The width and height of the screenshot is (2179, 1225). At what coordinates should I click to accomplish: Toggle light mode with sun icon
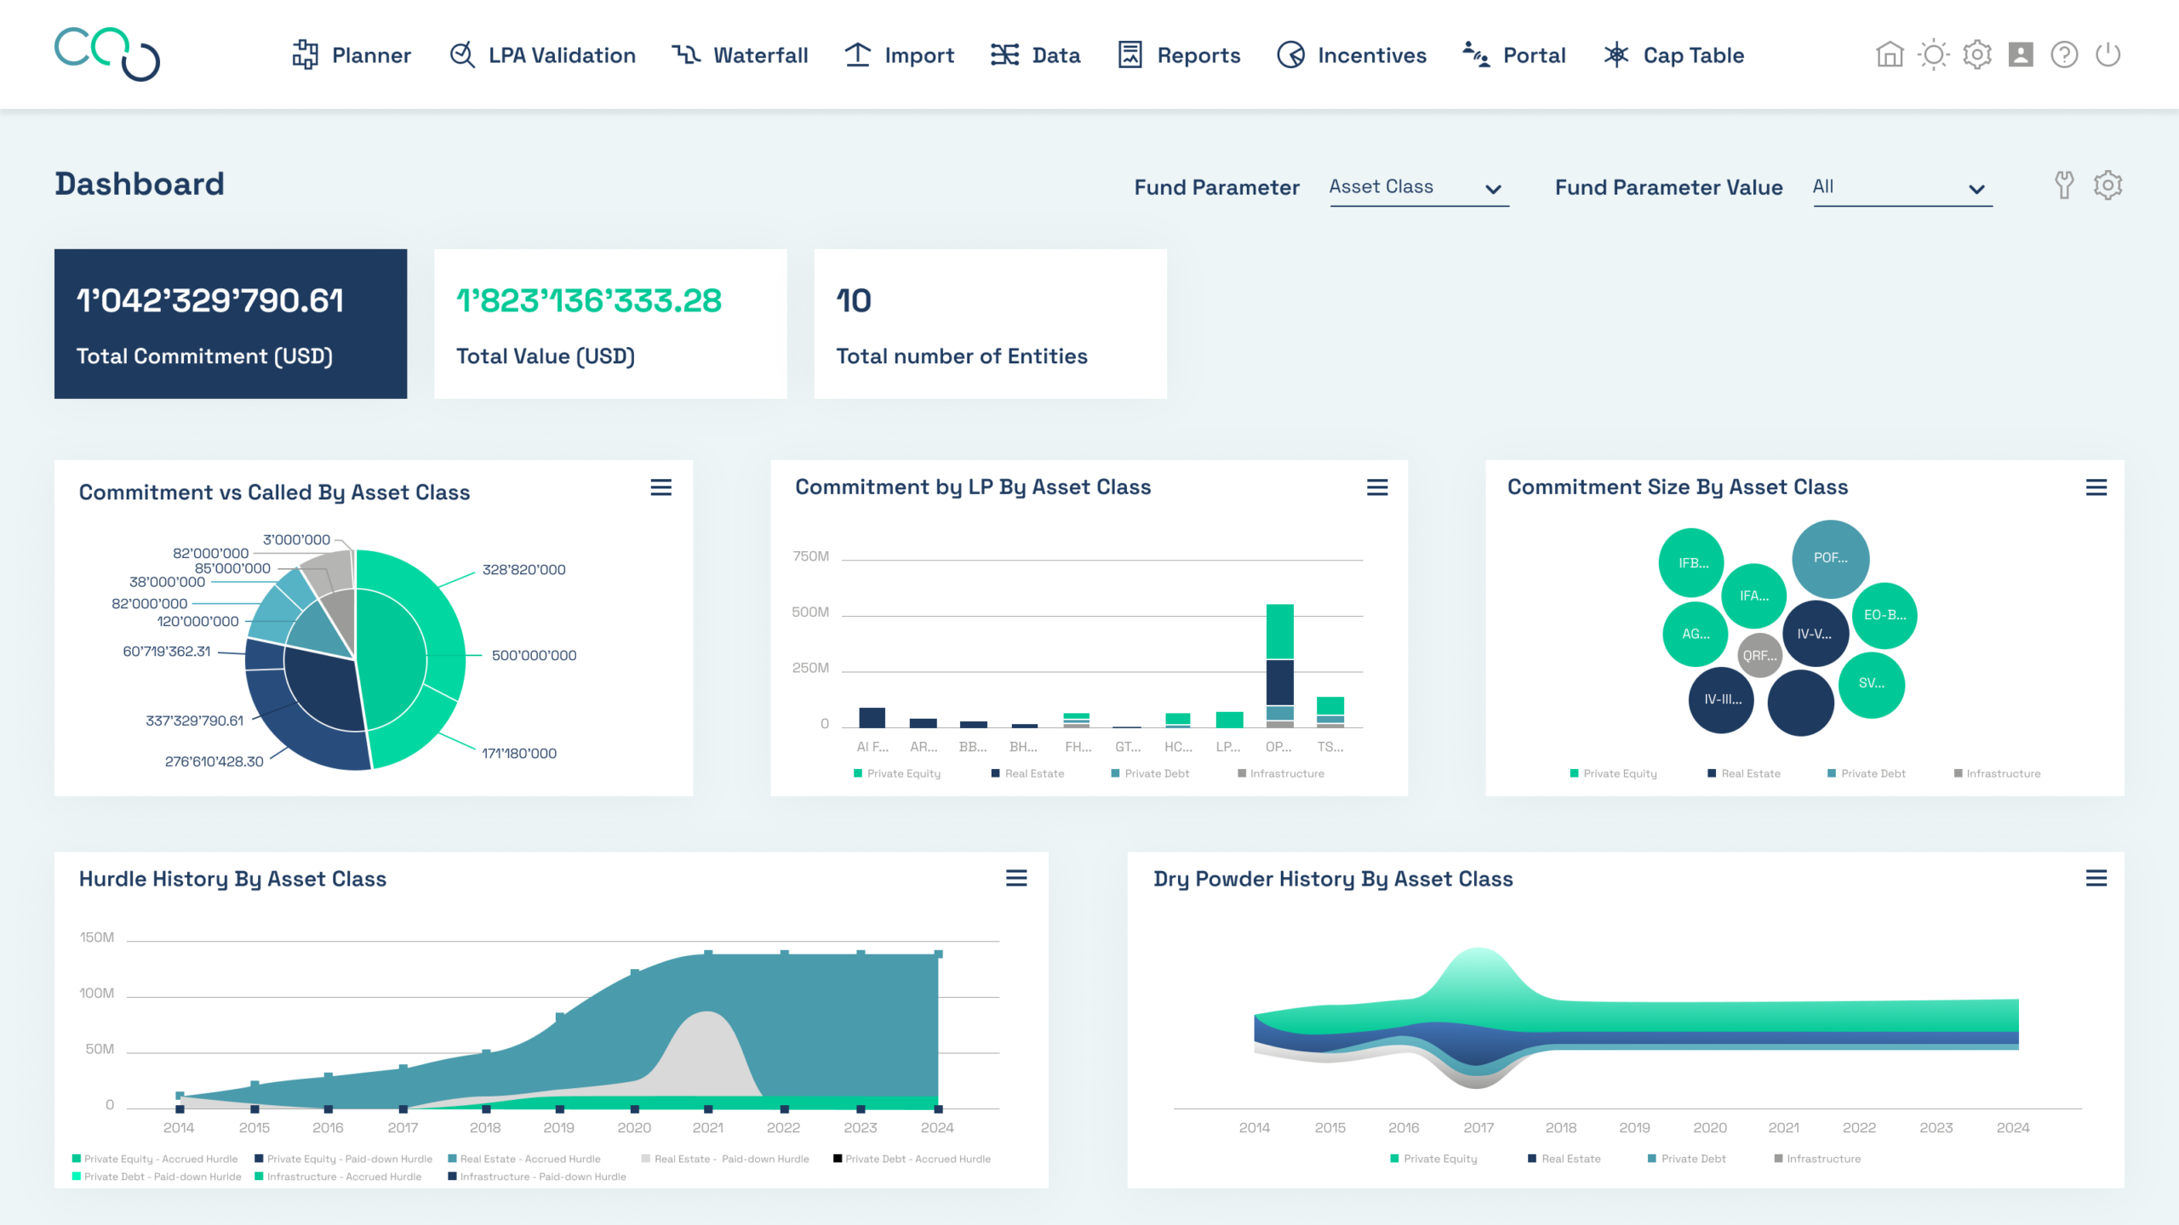pos(1934,55)
